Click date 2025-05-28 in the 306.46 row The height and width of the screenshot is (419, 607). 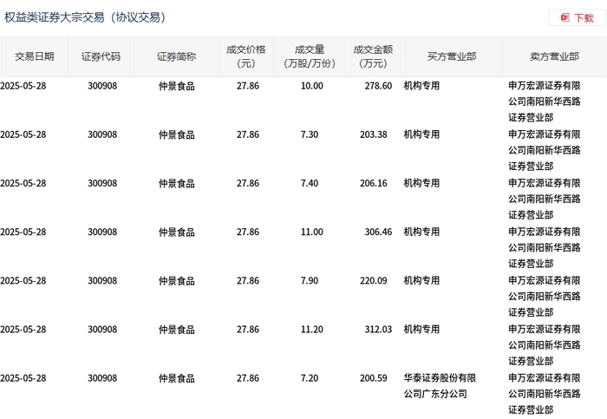(x=23, y=232)
